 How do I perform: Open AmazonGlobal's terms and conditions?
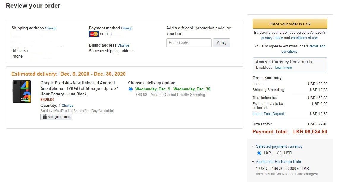pos(303,49)
